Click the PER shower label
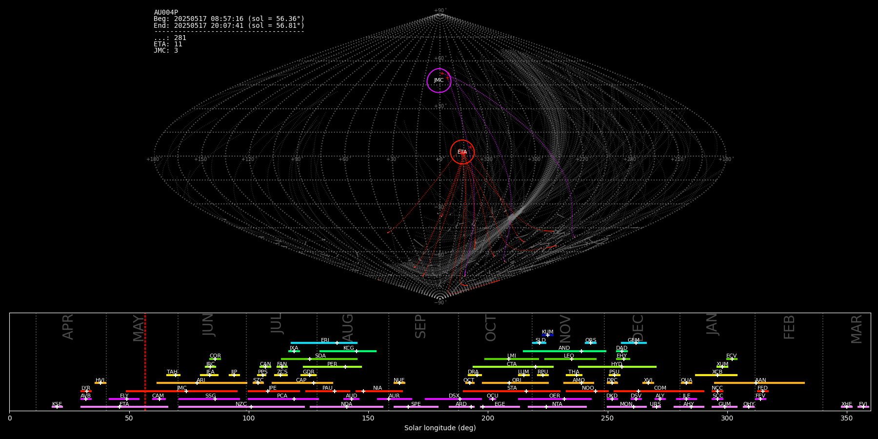This screenshot has height=439, width=878. click(332, 364)
